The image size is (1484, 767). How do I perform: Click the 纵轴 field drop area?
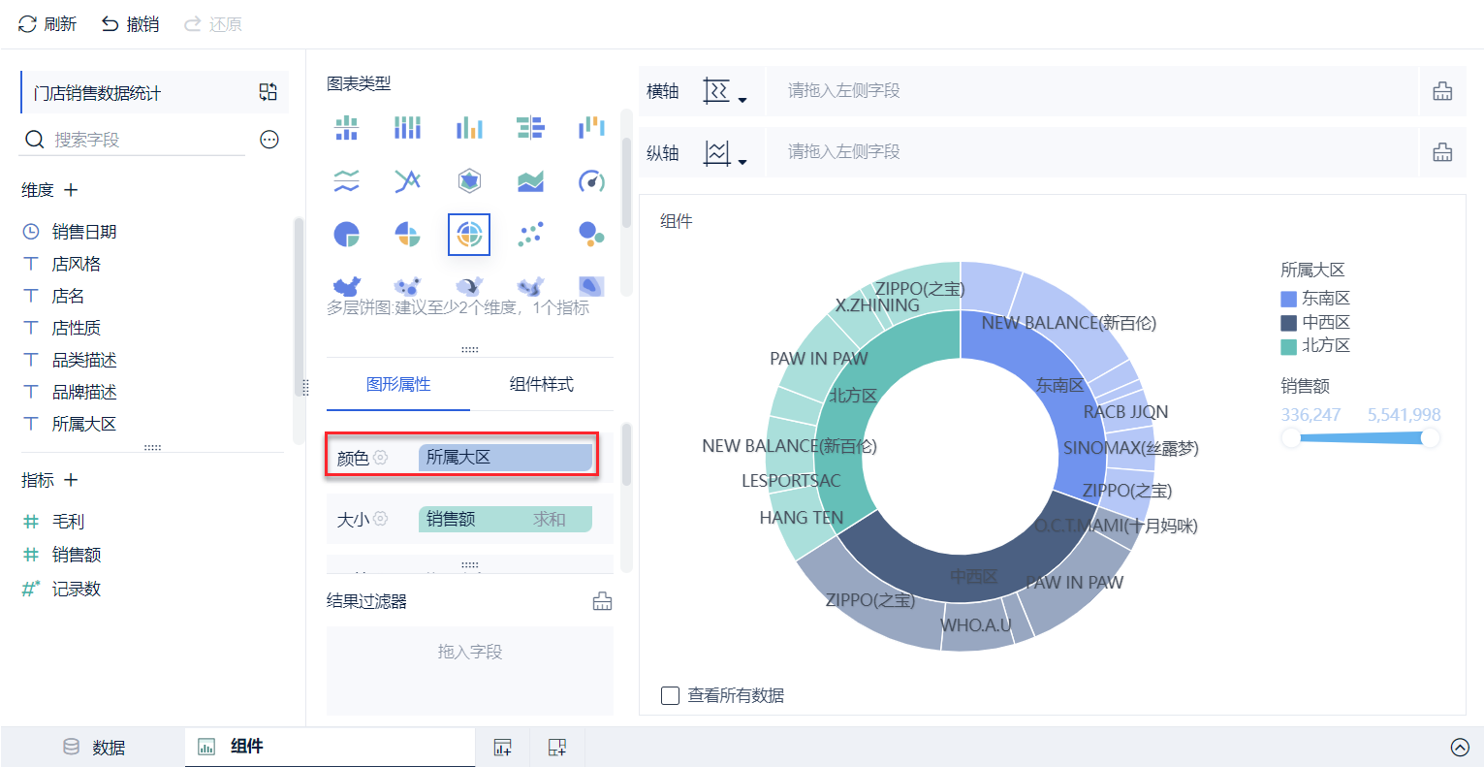click(x=1092, y=152)
